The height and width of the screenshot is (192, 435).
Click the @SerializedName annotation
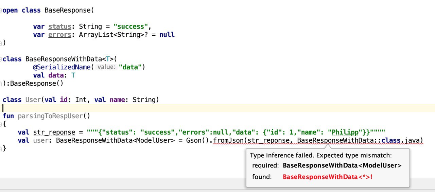pos(62,67)
